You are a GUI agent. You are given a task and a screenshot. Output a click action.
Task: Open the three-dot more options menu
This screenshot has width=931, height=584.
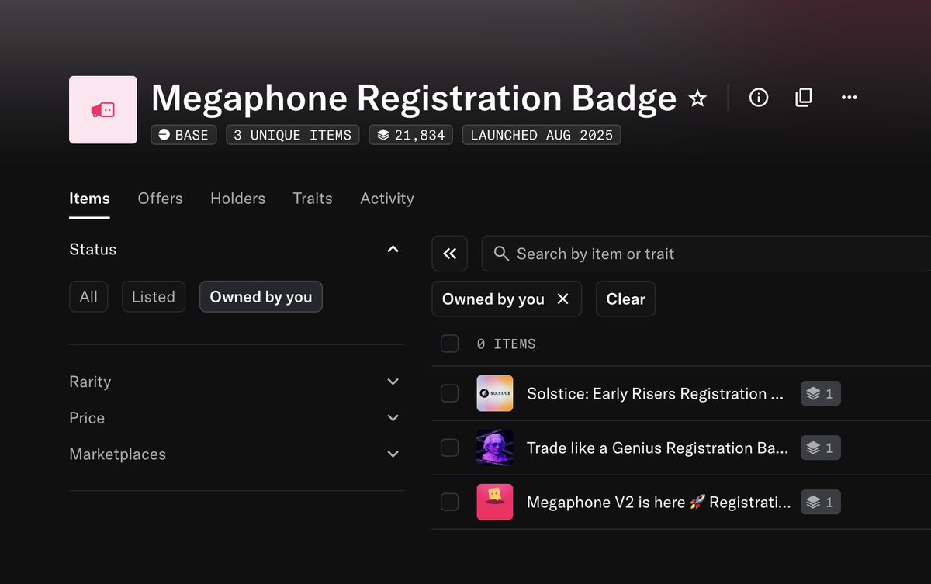[x=850, y=97]
